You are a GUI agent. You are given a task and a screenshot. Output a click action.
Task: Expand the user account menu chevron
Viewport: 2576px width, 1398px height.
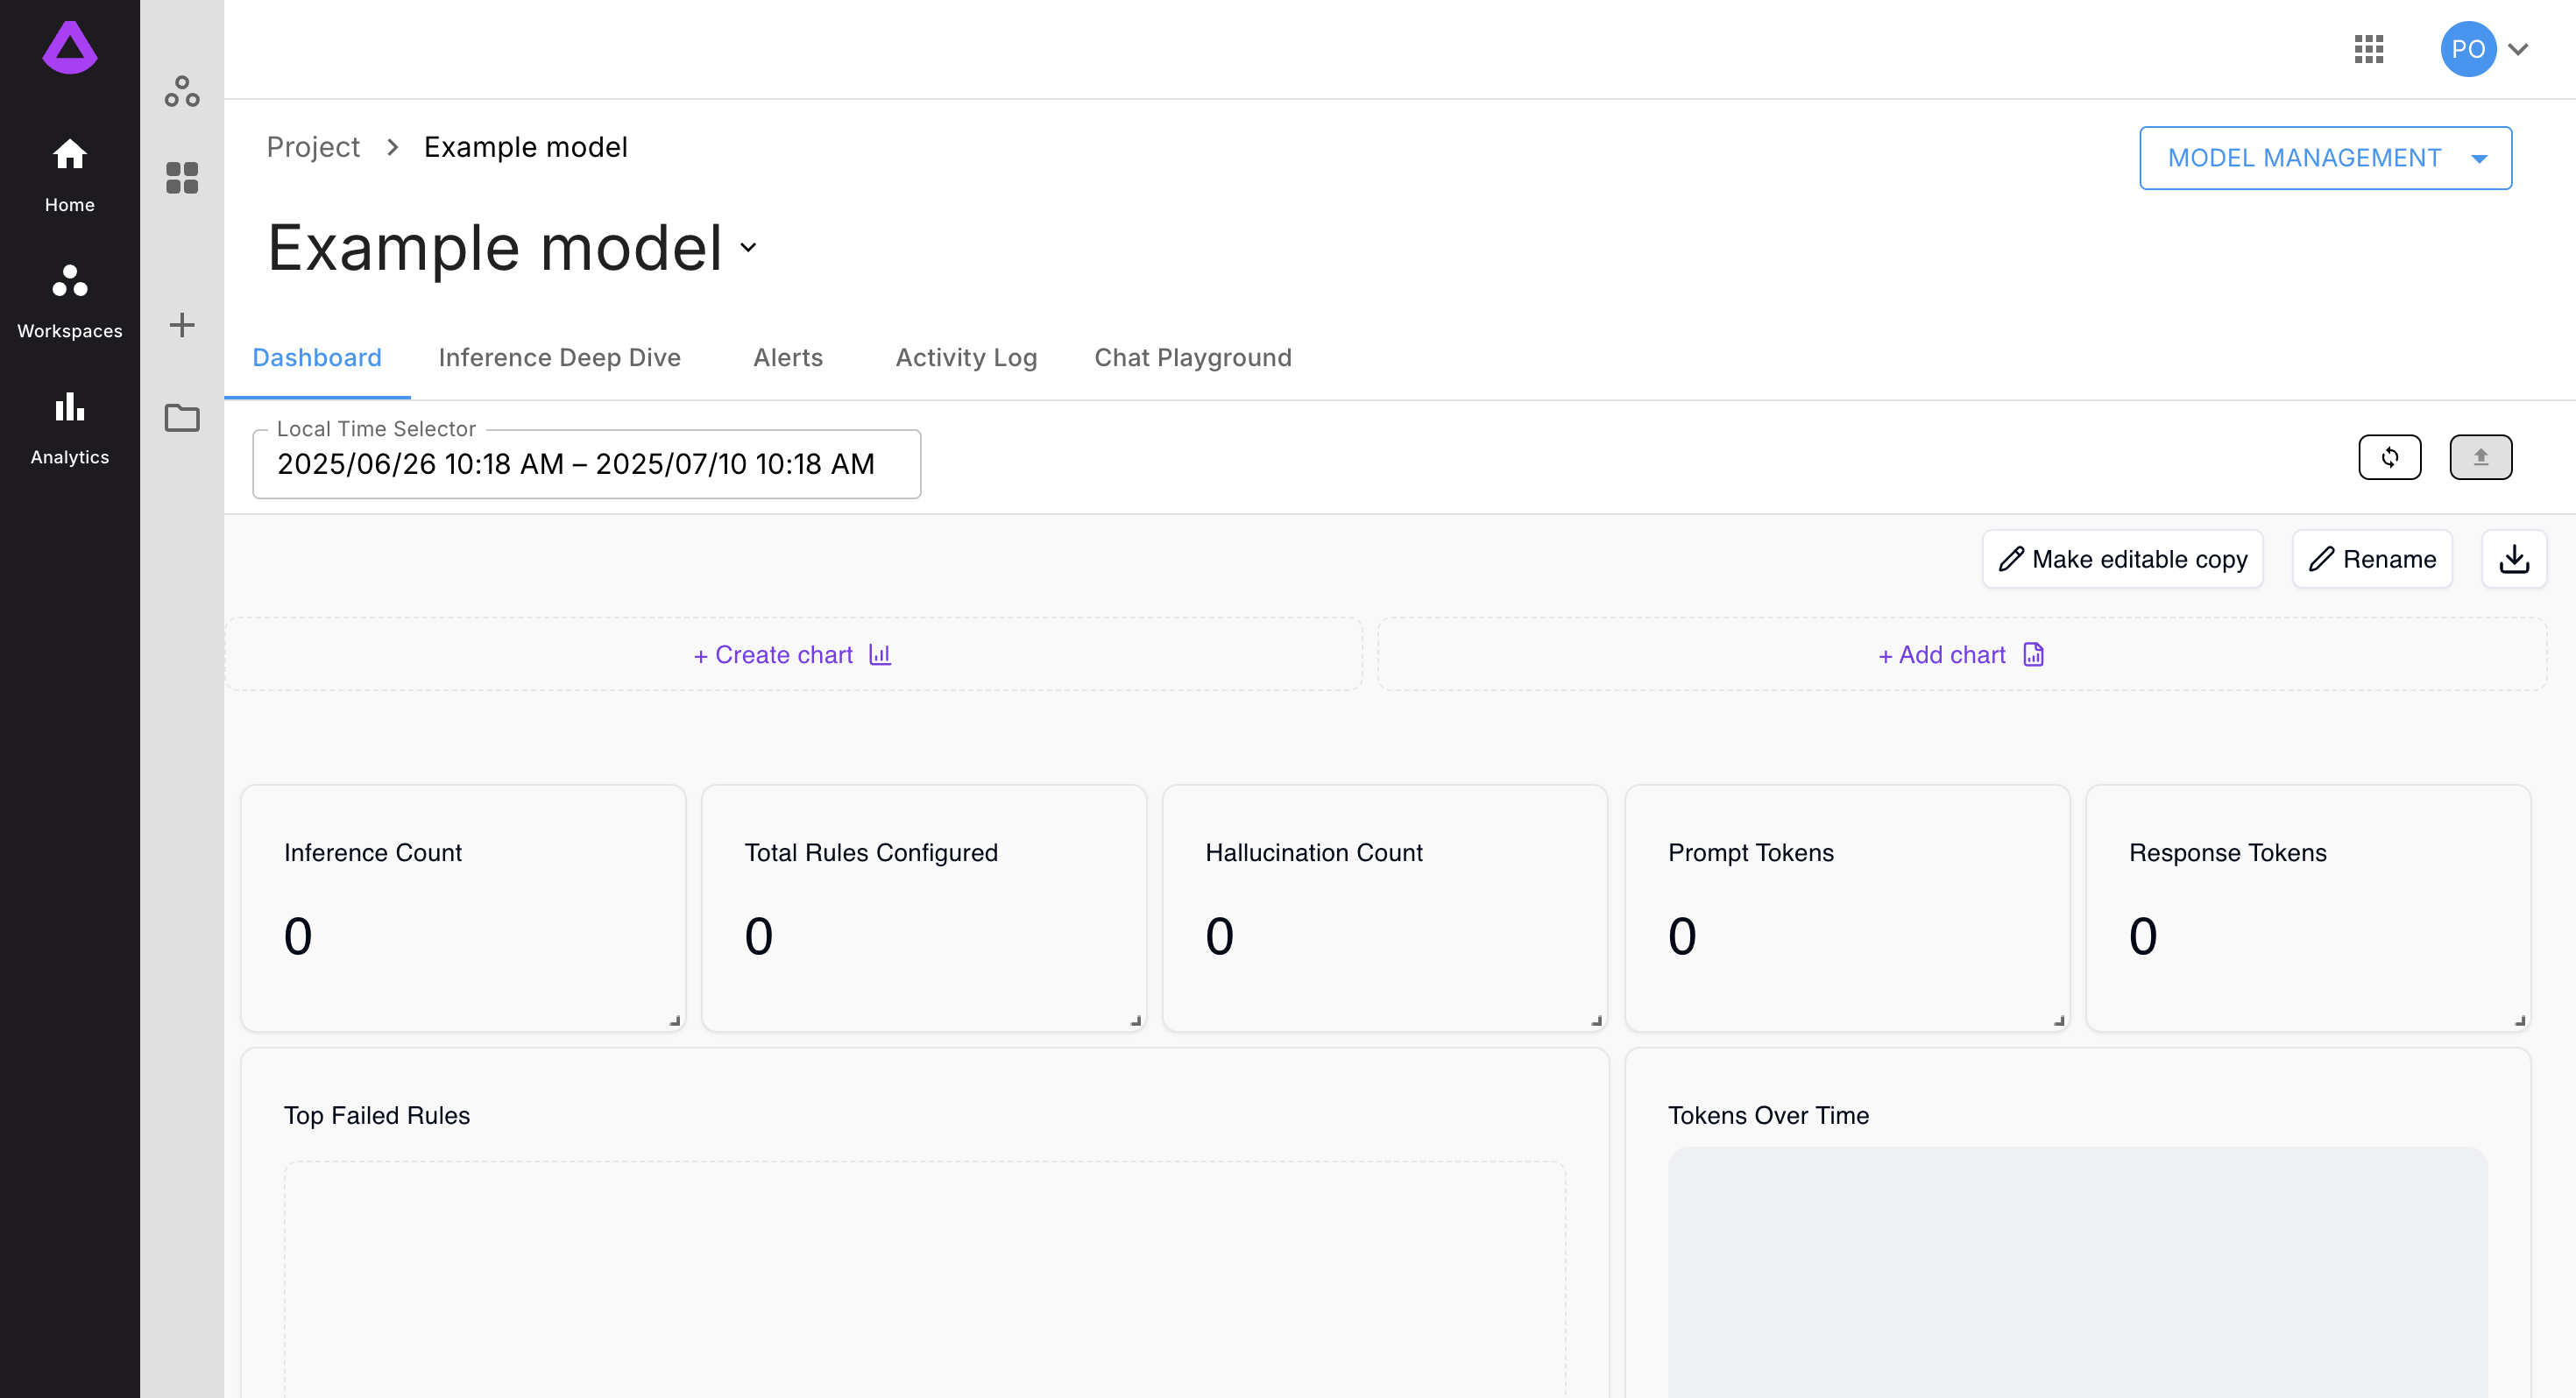tap(2518, 49)
